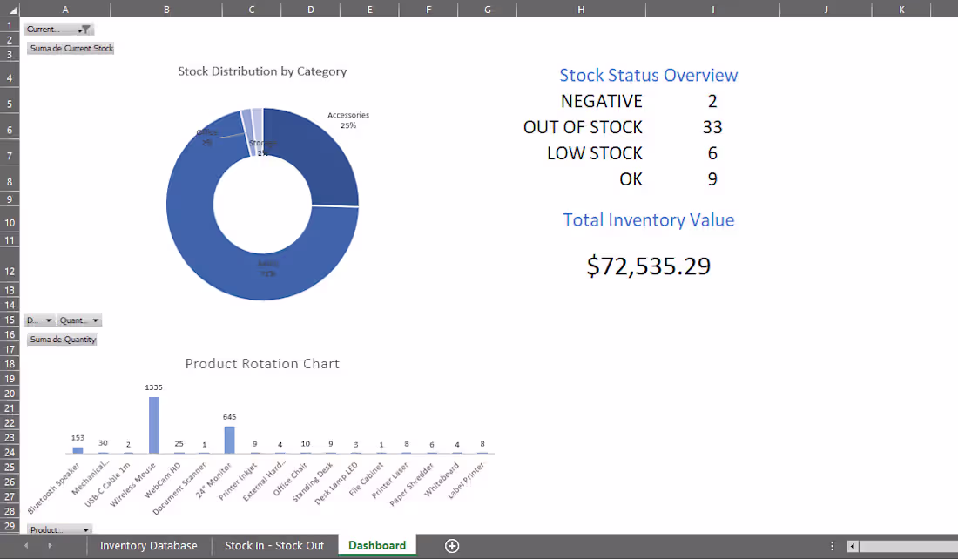Select the Dashboard sheet tab
This screenshot has width=958, height=559.
pyautogui.click(x=376, y=545)
